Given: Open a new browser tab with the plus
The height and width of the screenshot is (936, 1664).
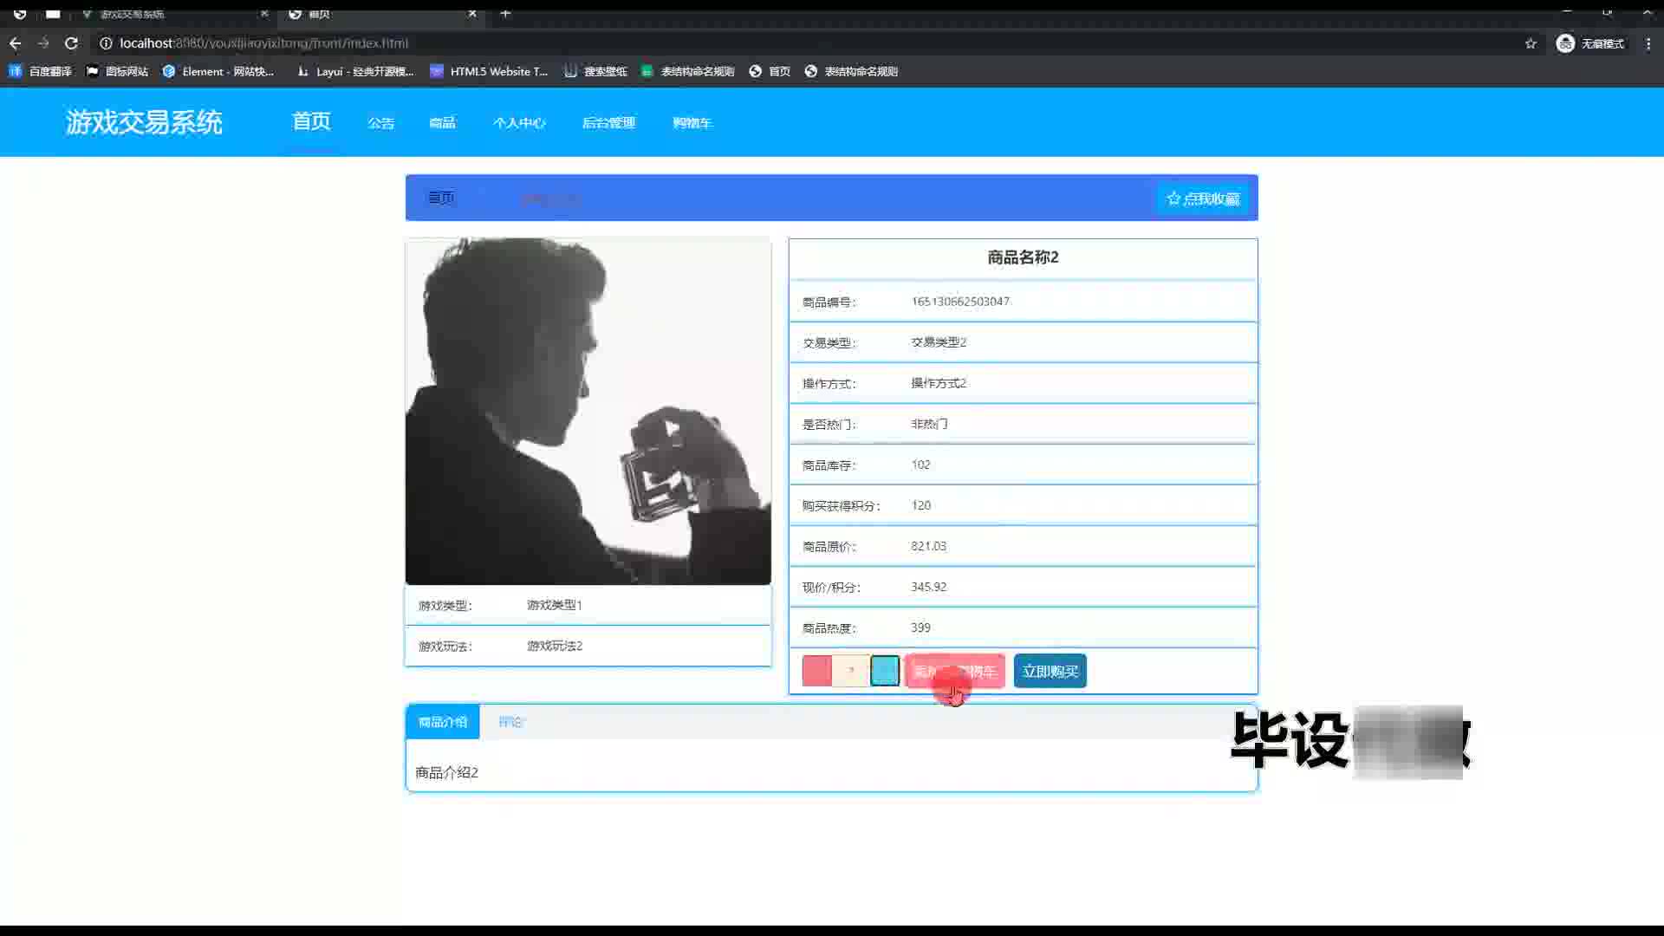Looking at the screenshot, I should click(x=505, y=13).
